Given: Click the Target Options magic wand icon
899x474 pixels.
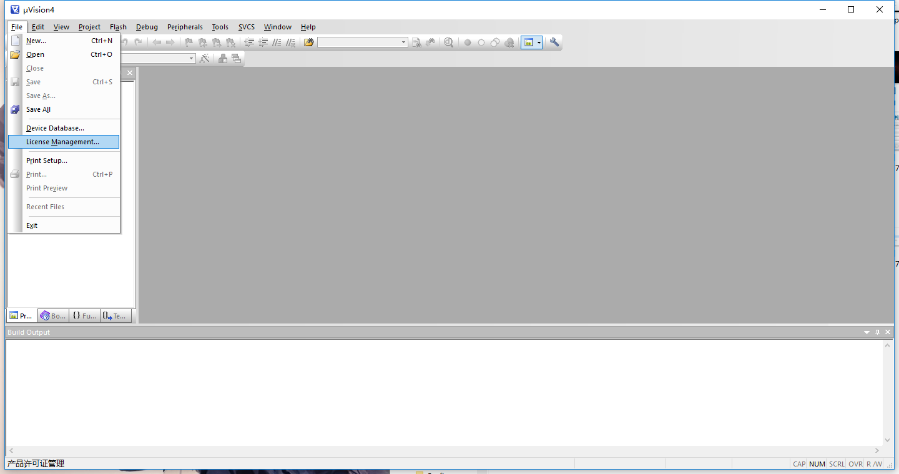Looking at the screenshot, I should [205, 58].
